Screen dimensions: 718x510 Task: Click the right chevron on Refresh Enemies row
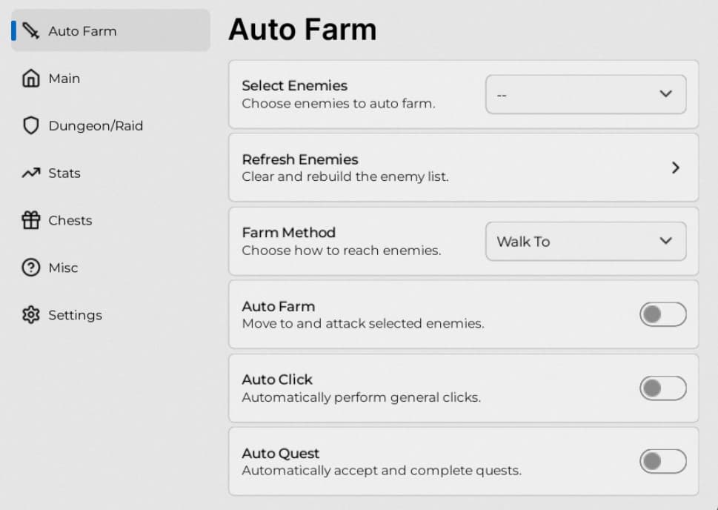point(675,168)
